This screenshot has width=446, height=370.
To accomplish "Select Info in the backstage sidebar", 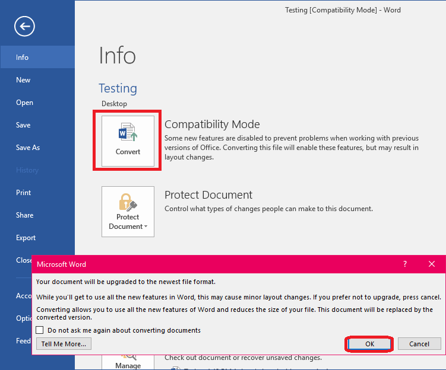I will (37, 57).
